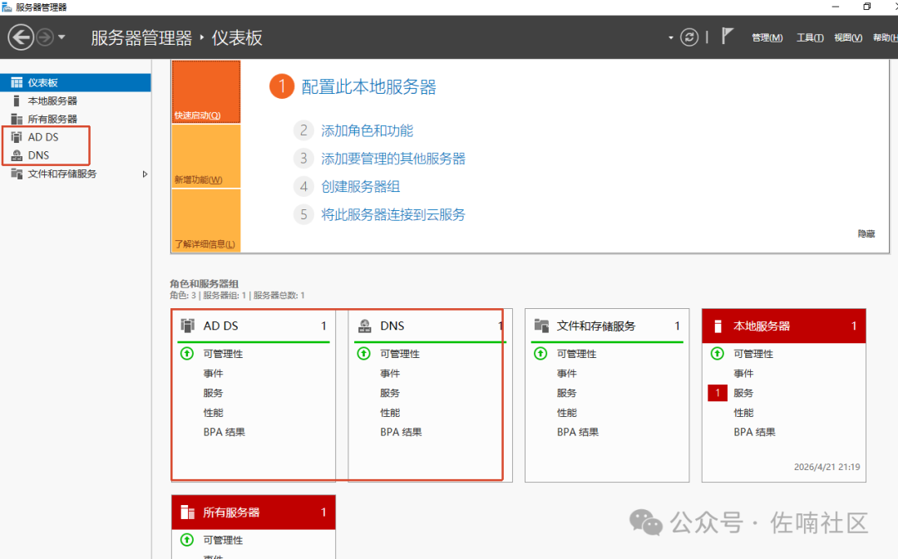Screen dimensions: 898x559
Task: Open 性能 in the AD DS tile
Action: (213, 413)
